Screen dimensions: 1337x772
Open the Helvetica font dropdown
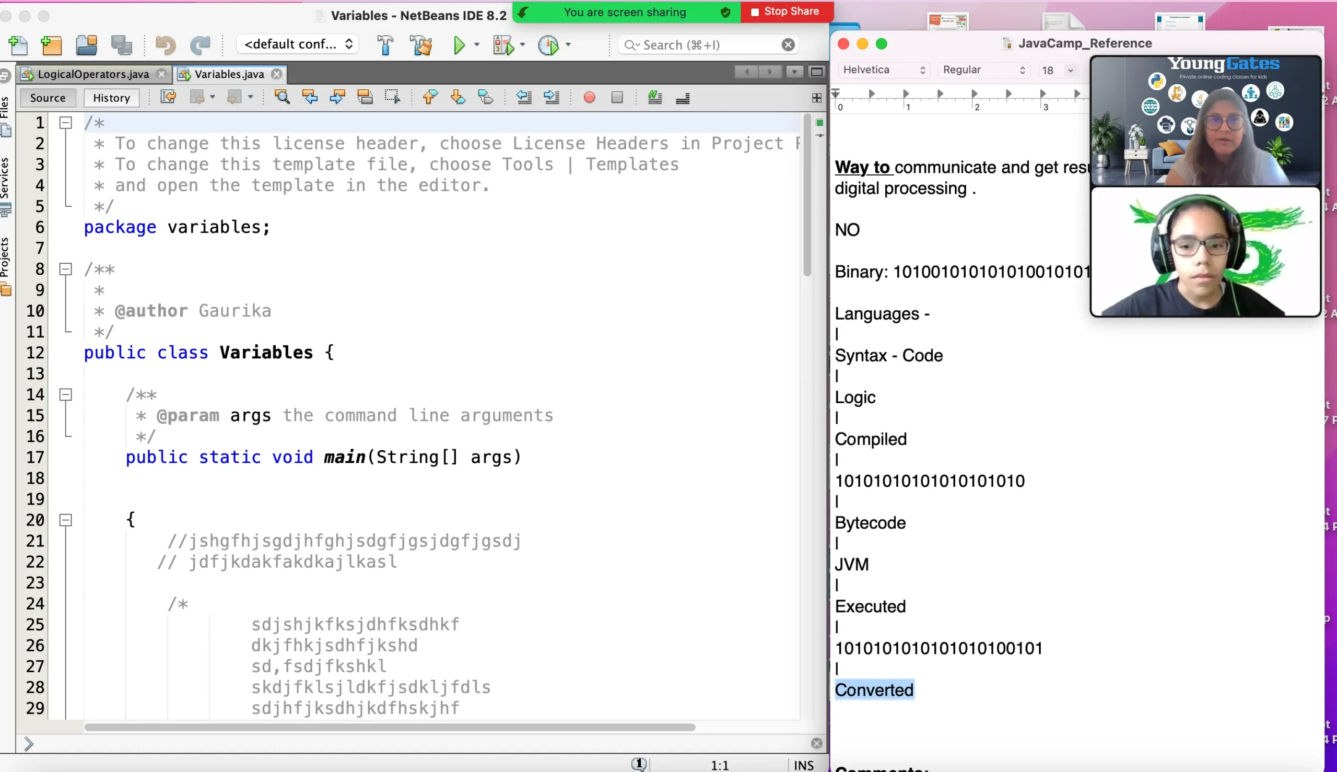click(884, 70)
